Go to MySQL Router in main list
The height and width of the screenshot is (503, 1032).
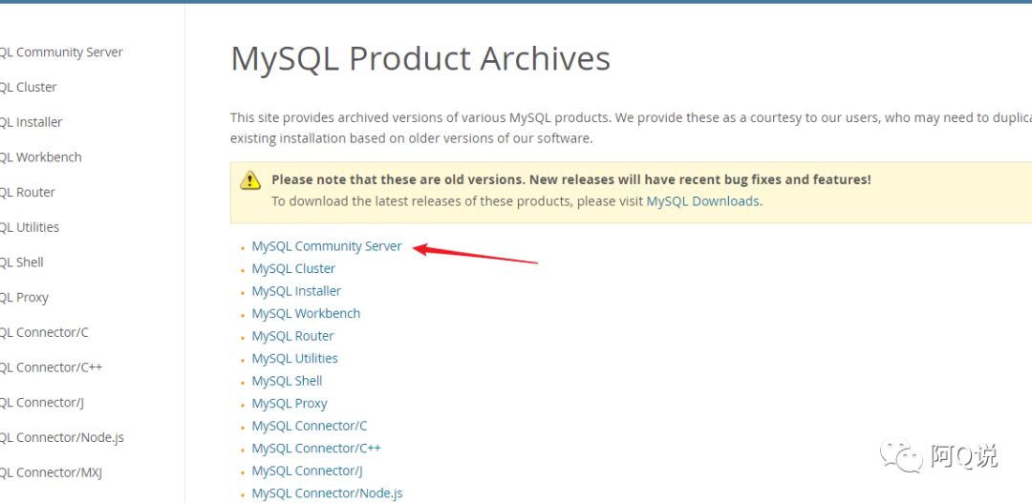pos(293,336)
